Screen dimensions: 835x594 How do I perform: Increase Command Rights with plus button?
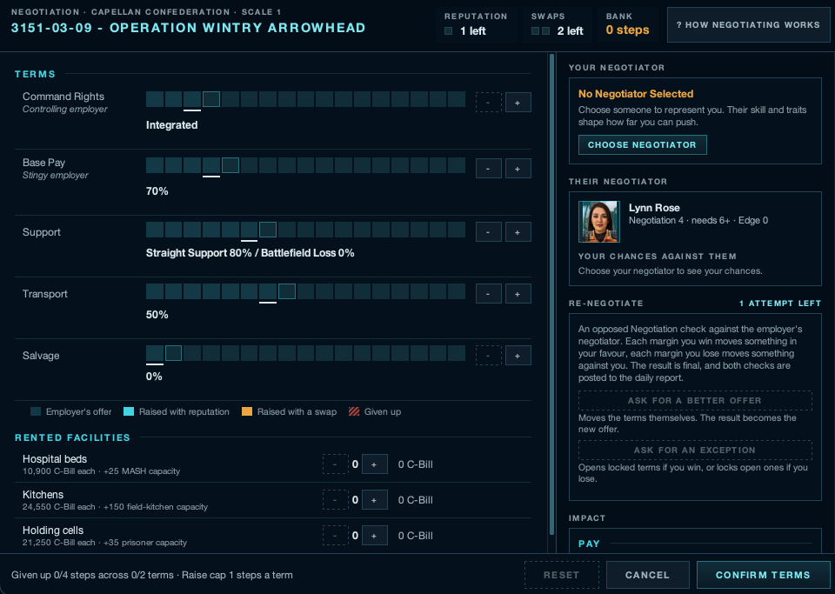pyautogui.click(x=518, y=103)
